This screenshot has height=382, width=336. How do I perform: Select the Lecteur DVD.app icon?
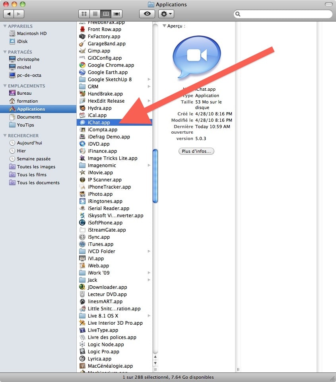tap(82, 294)
